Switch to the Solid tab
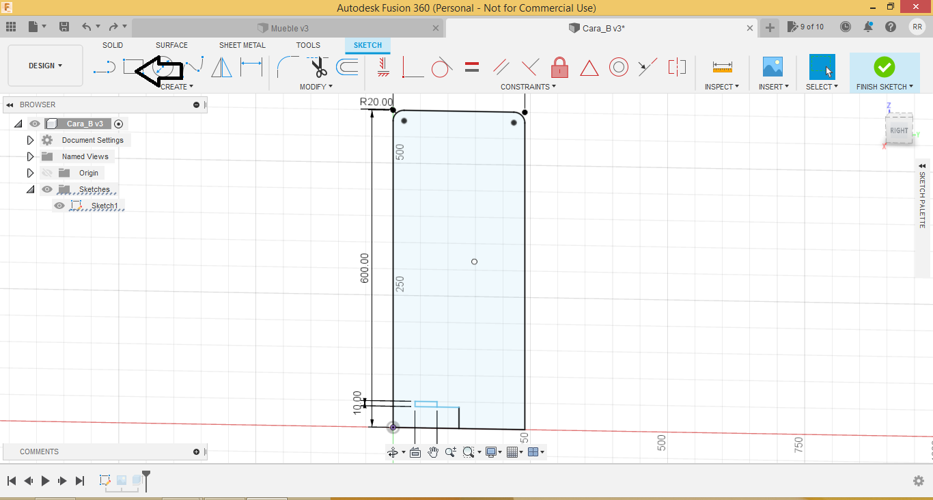 pos(113,45)
